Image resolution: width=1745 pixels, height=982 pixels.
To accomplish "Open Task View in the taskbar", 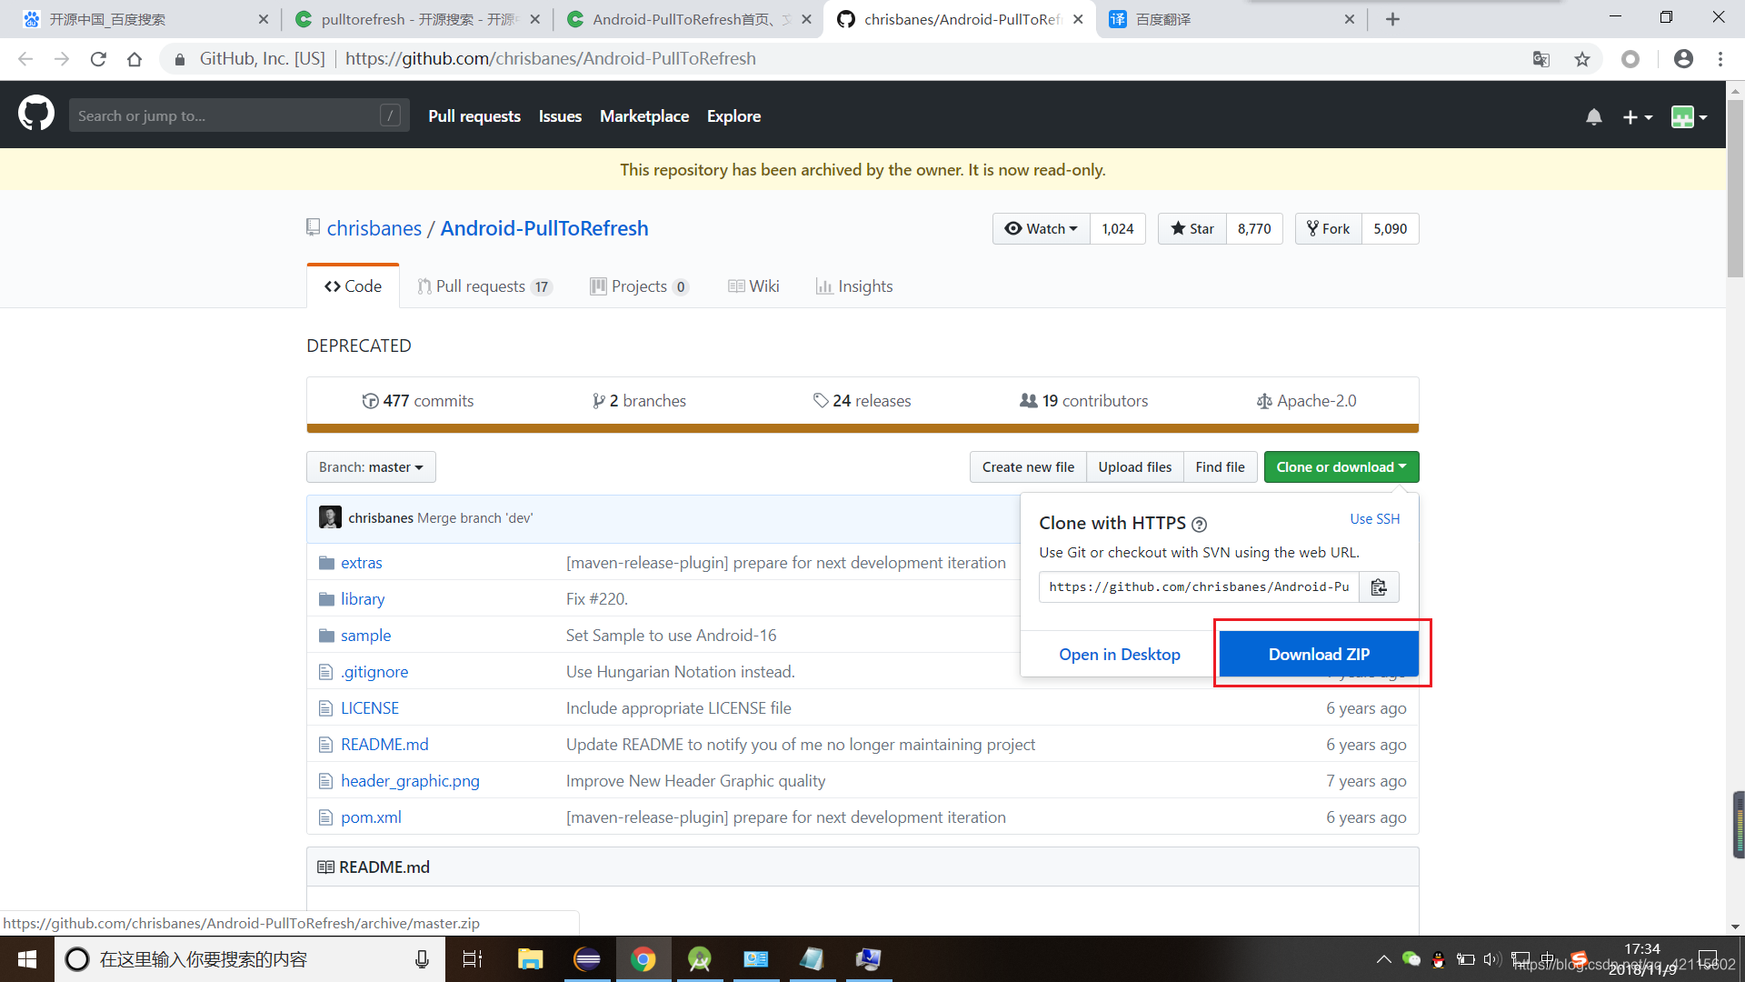I will [x=473, y=959].
